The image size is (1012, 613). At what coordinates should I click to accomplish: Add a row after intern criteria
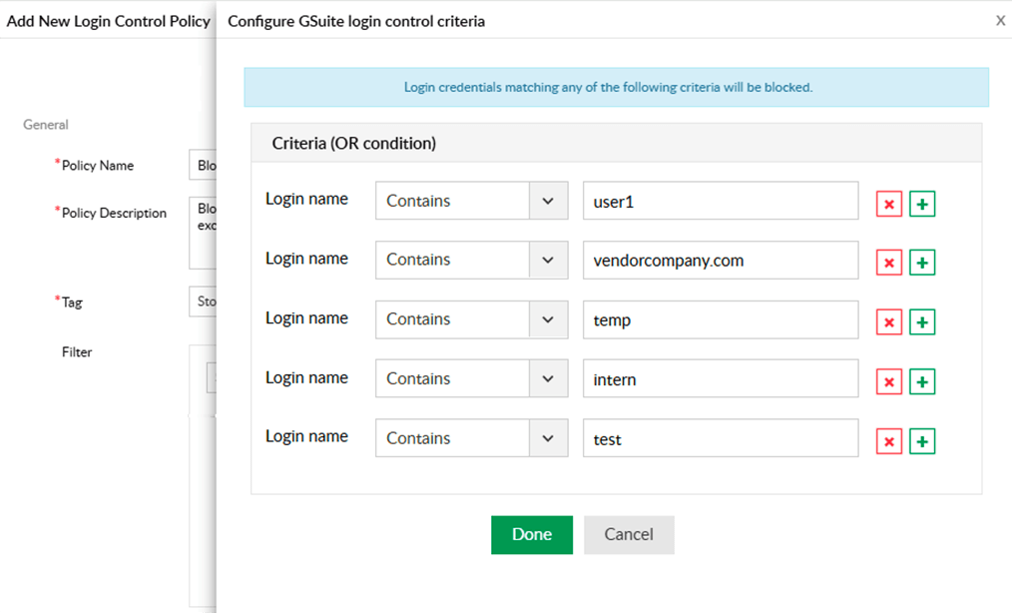point(922,381)
